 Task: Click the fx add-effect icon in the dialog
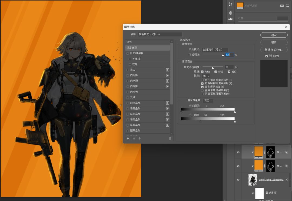[128, 139]
